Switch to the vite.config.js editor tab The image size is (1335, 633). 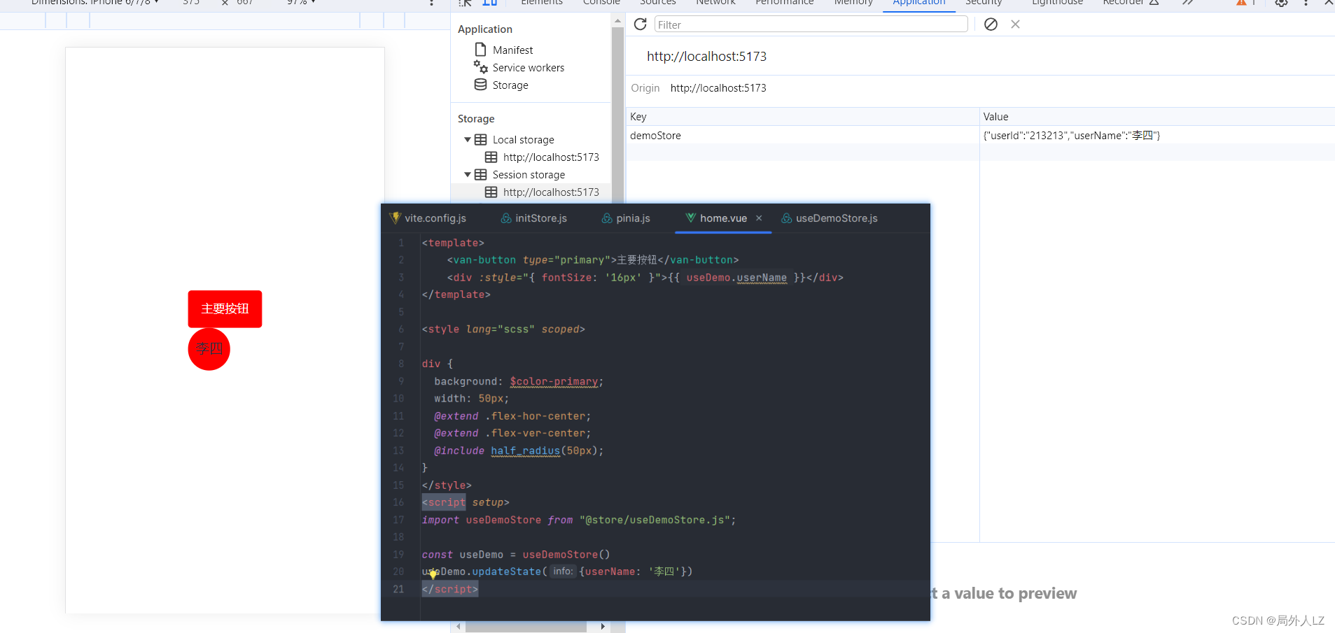428,218
